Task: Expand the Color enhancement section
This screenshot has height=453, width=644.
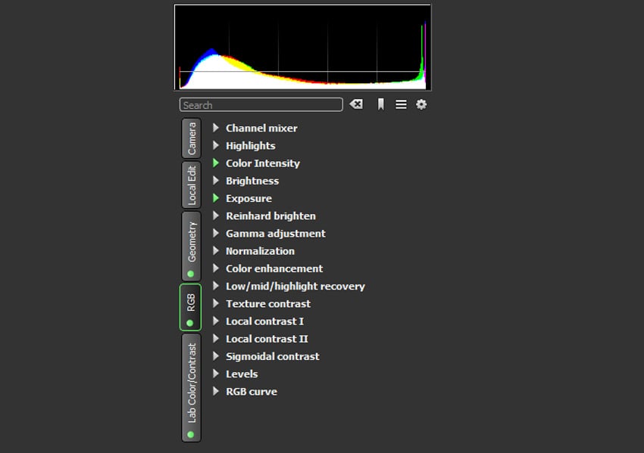Action: point(216,268)
